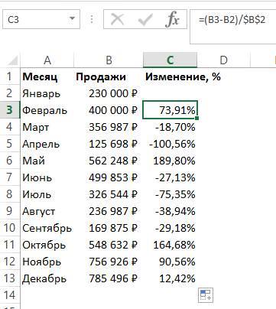Select row 13 header
276x309 pixels.
tap(10, 278)
